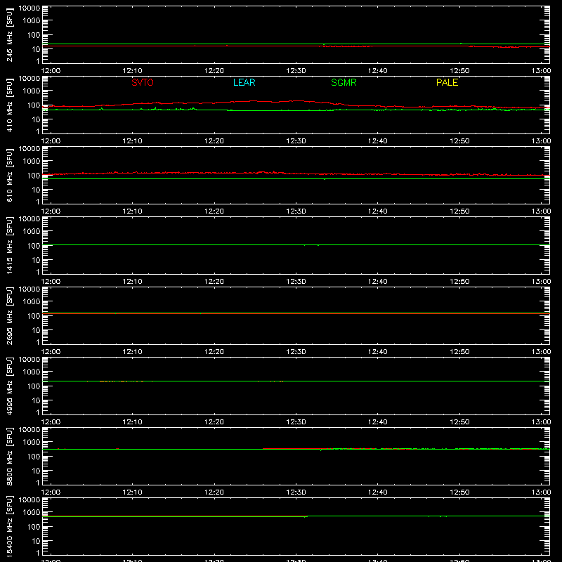The width and height of the screenshot is (562, 562).
Task: Select the 410 MHz [SFU] axis title
Action: (x=9, y=105)
